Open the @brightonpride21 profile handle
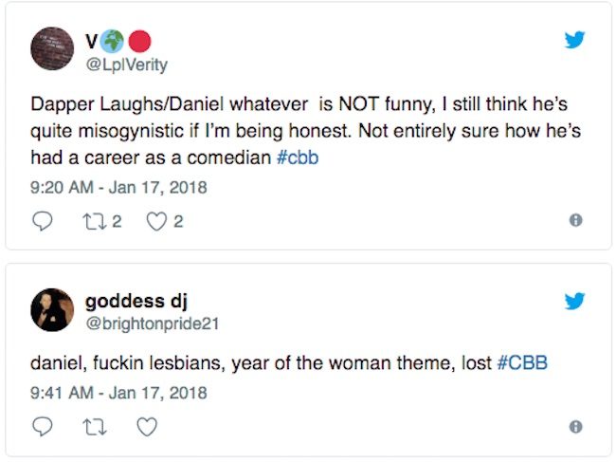The width and height of the screenshot is (616, 462). [152, 323]
